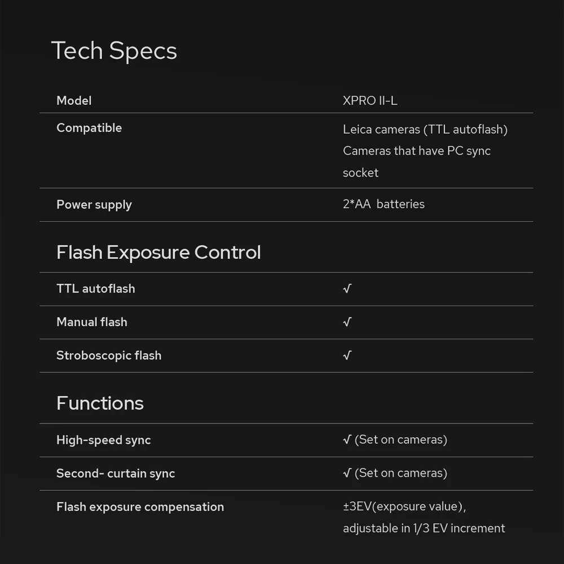Click the Power supply label

point(94,205)
